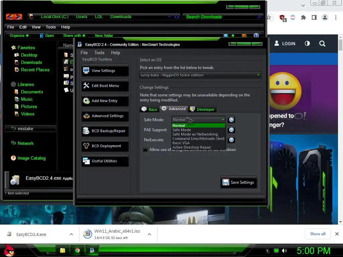Open Chrome from taskbar

click(x=77, y=250)
